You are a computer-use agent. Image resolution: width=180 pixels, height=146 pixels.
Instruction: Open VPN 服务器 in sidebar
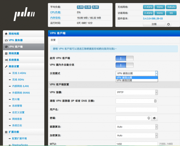[x=23, y=40]
